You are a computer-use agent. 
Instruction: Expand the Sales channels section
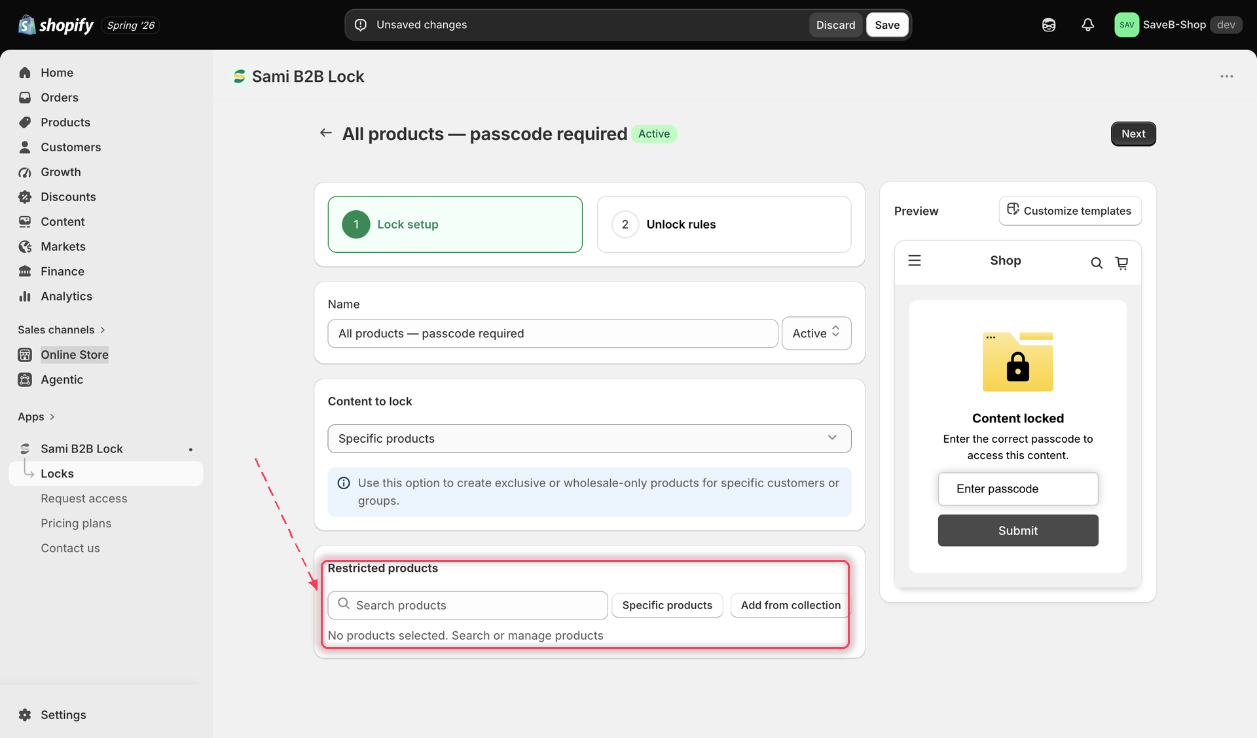62,330
